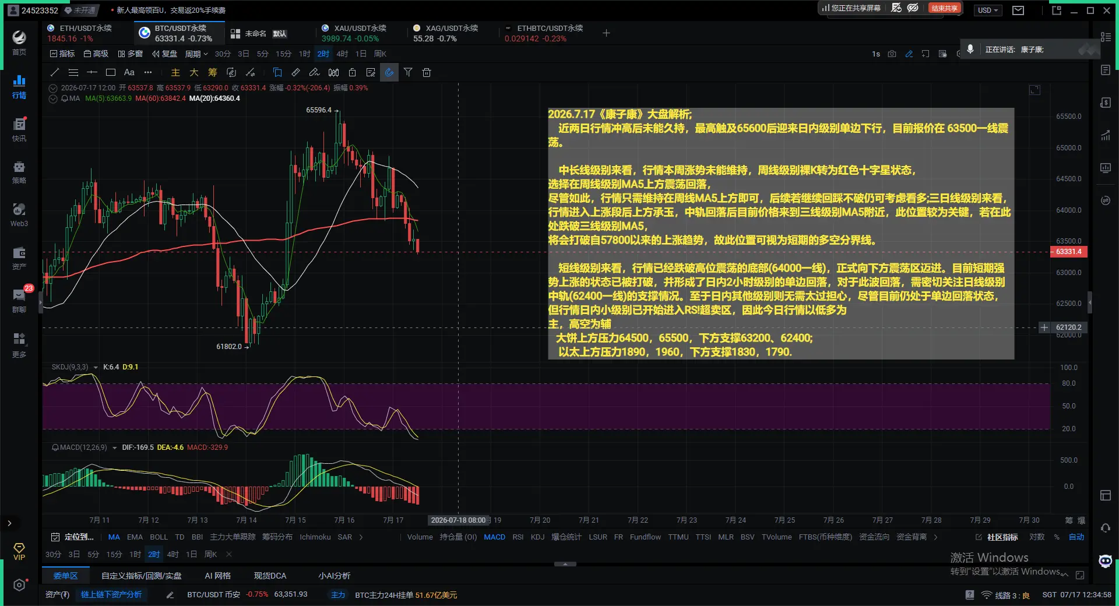The width and height of the screenshot is (1119, 606).
Task: Select the ruler measurement tool
Action: 296,72
